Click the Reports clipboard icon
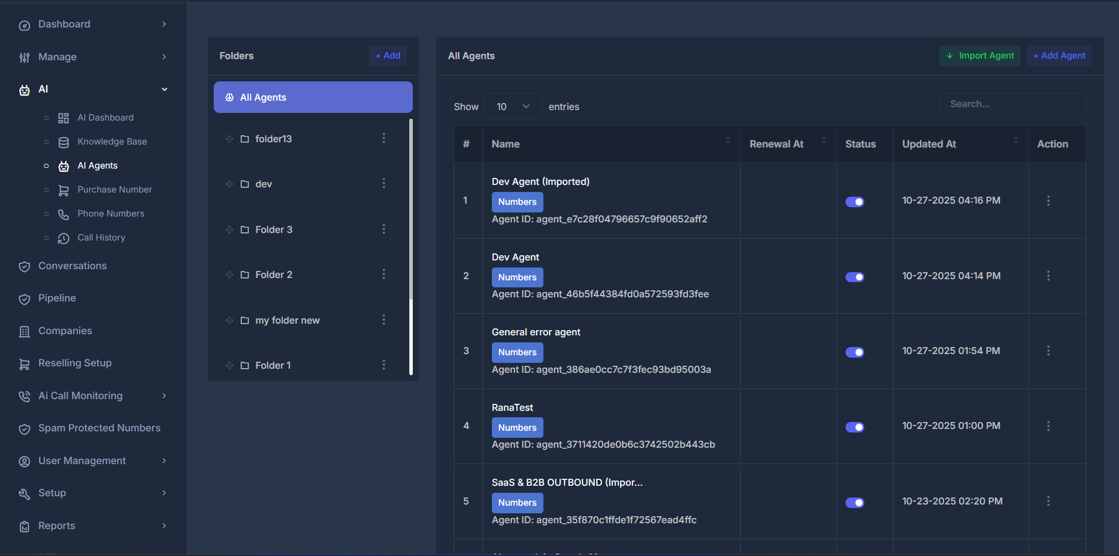1119x556 pixels. click(24, 527)
